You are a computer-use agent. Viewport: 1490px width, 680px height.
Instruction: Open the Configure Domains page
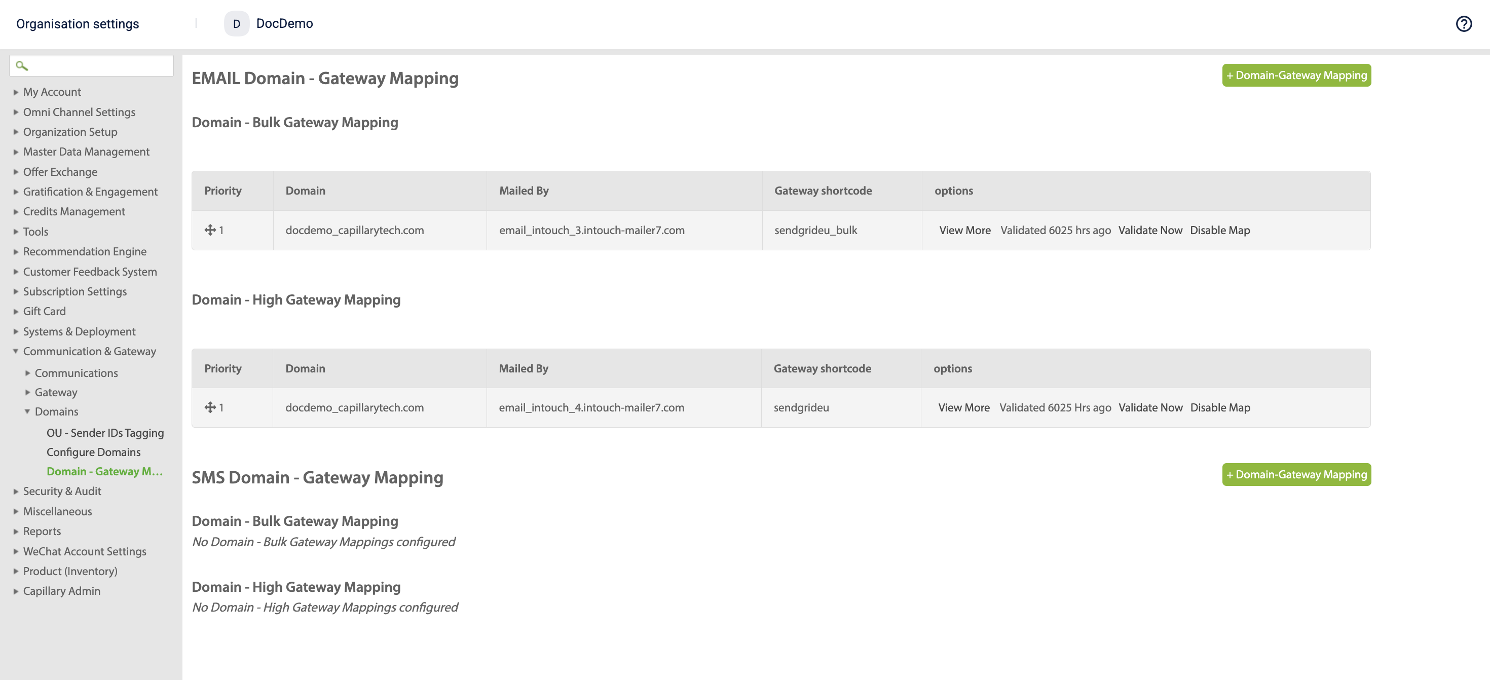(x=93, y=452)
